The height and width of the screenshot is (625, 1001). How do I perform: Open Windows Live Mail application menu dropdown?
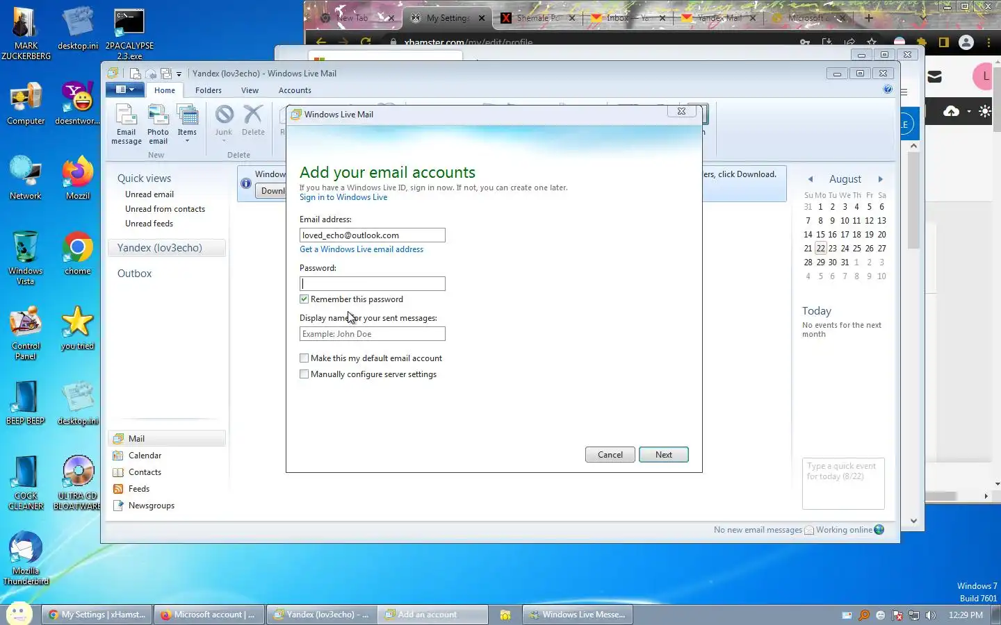coord(124,90)
